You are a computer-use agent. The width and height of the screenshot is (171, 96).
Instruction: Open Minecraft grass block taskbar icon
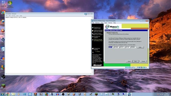click(x=96, y=94)
